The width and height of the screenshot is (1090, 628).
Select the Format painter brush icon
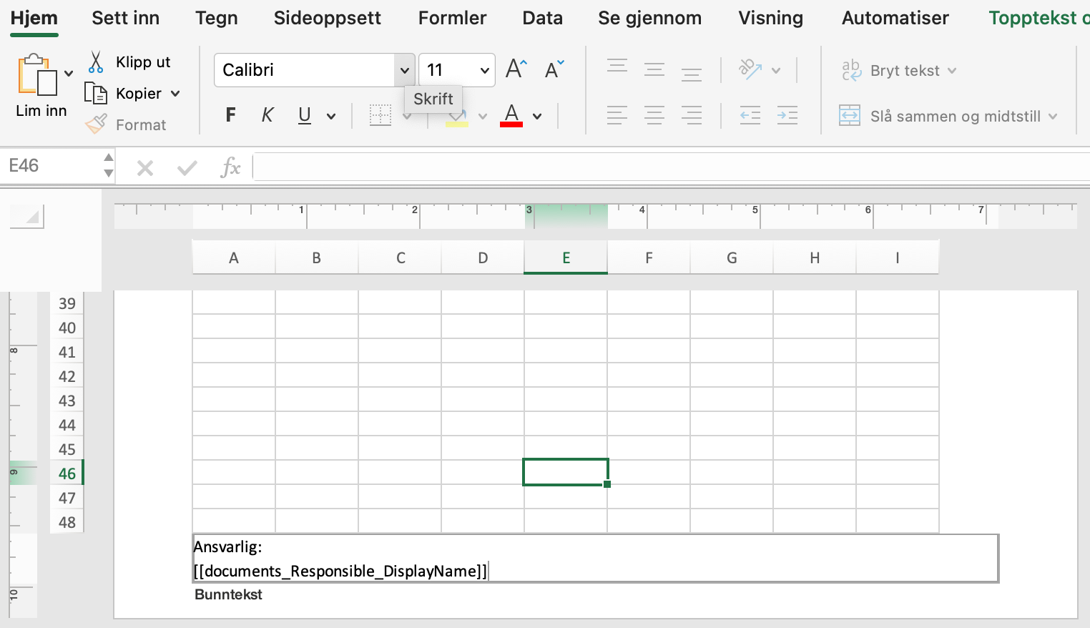[96, 124]
